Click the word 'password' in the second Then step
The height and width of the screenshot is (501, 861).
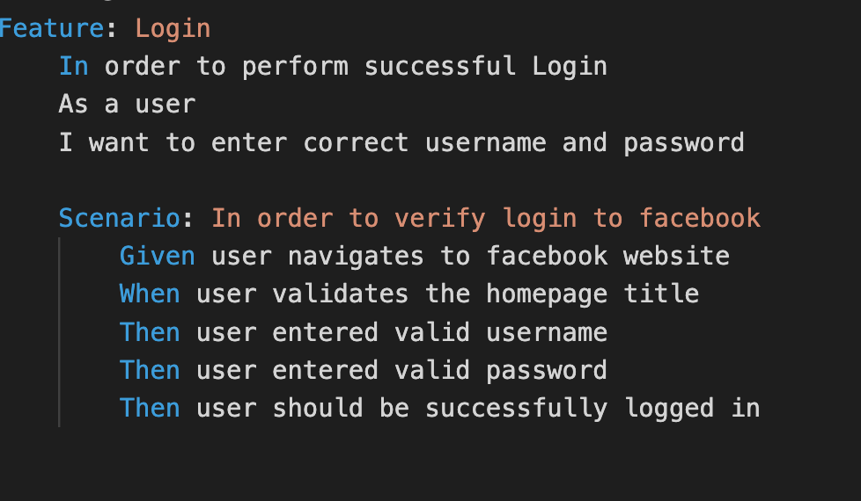point(547,370)
